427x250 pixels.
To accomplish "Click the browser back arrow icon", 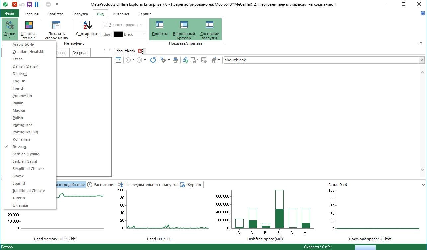I will point(128,60).
